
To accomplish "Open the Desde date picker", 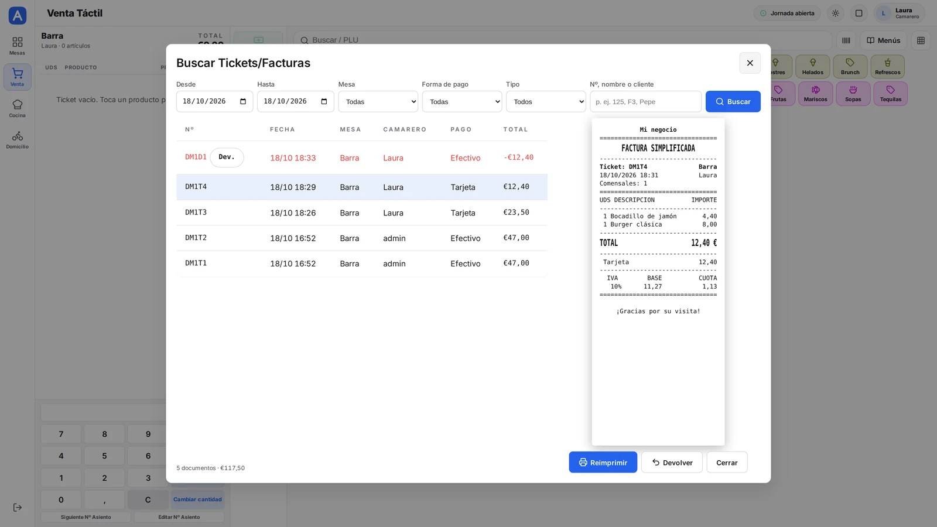I will click(214, 101).
